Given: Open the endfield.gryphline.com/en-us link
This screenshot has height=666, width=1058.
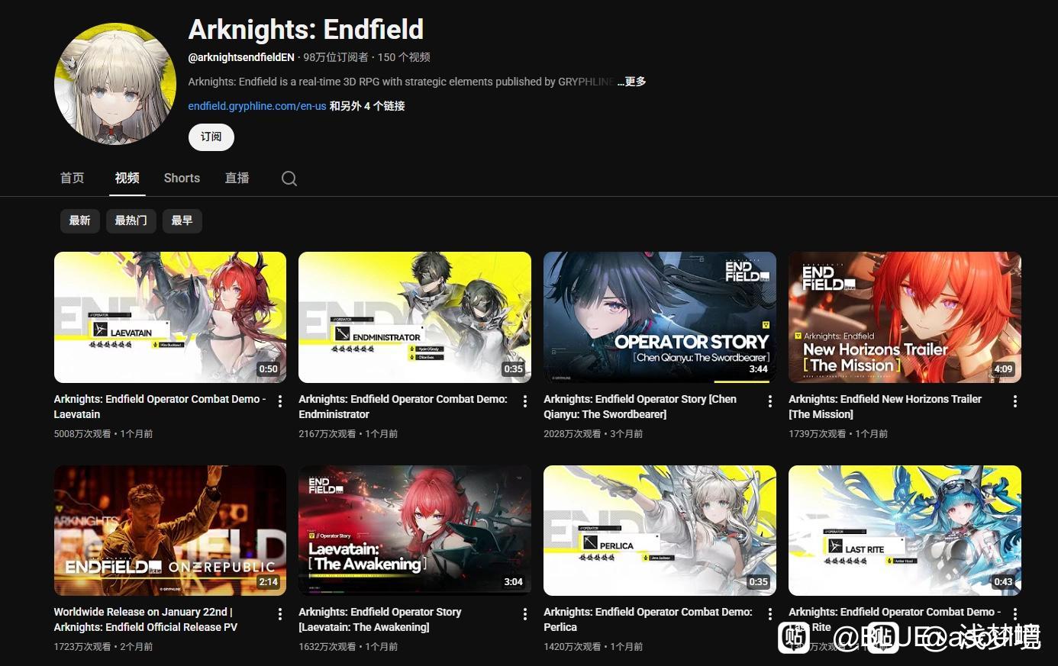Looking at the screenshot, I should click(x=257, y=106).
